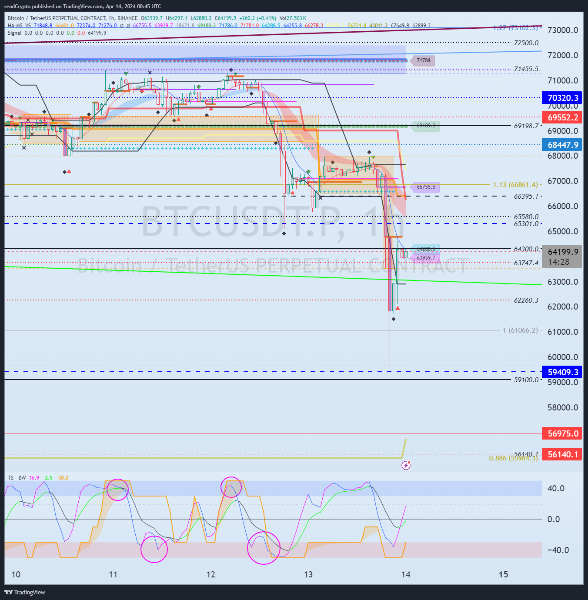Click the 63000.0 price scale tick
The height and width of the screenshot is (600, 588).
(x=563, y=282)
